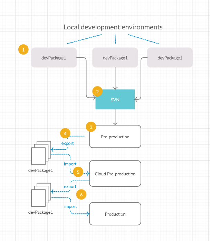Click the "import" label beside Production
The height and width of the screenshot is (241, 210).
[70, 206]
